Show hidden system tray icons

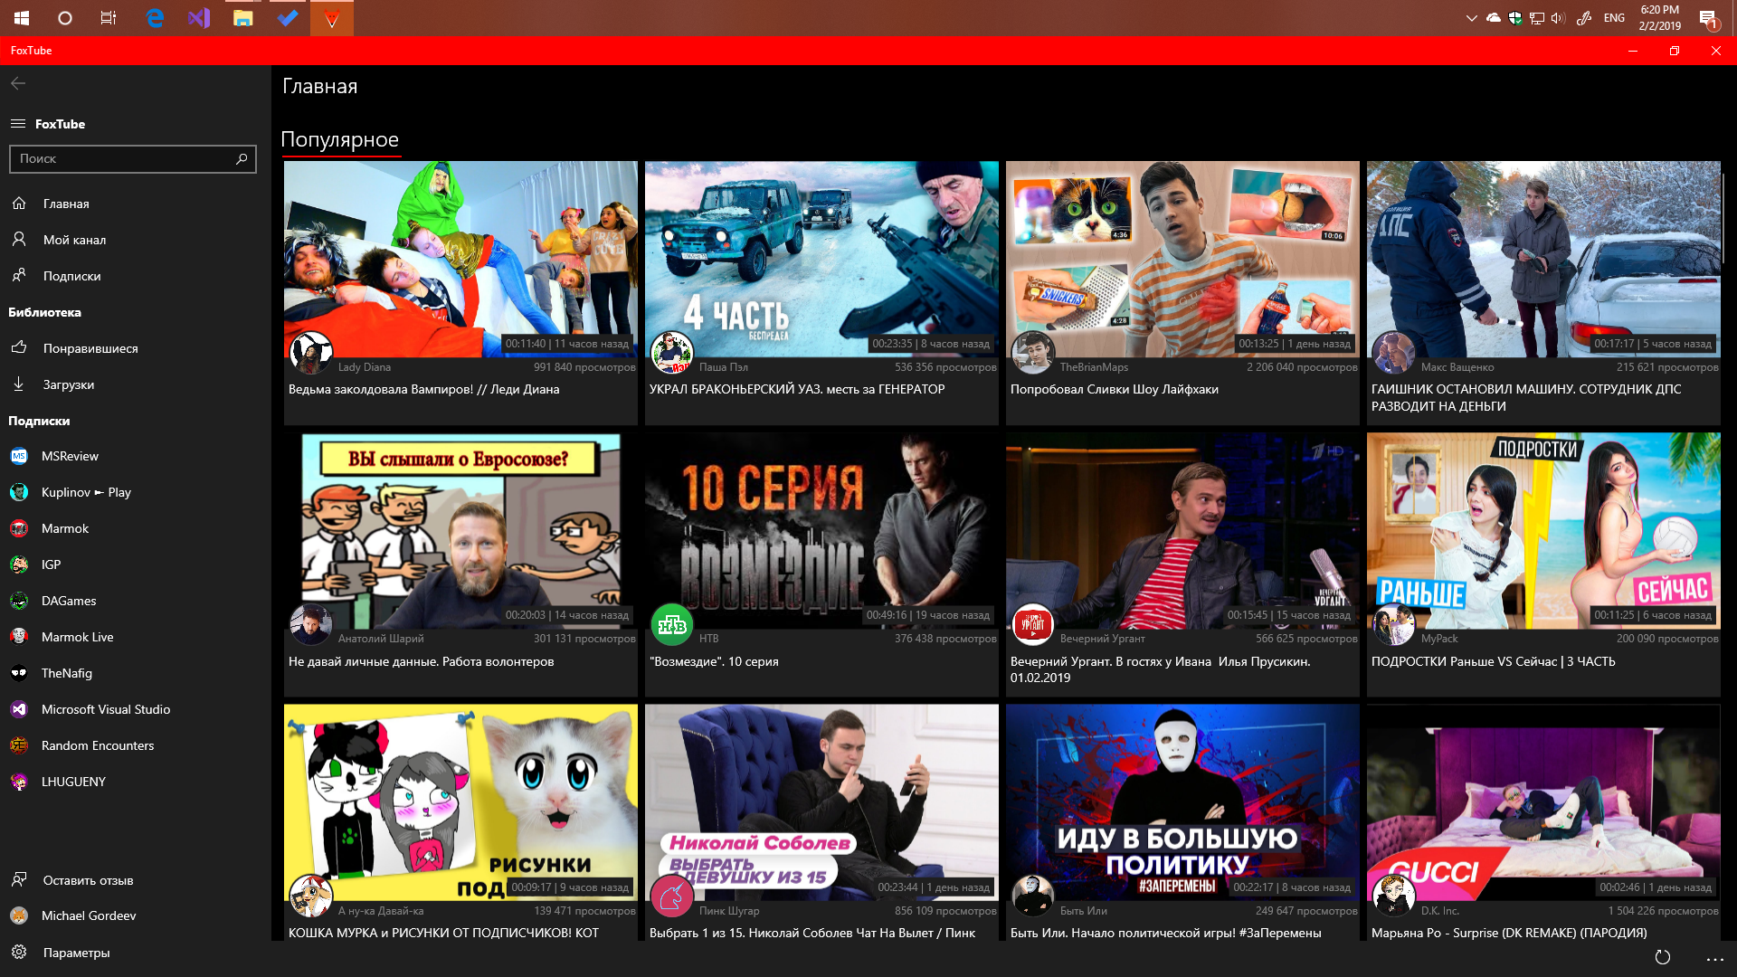tap(1471, 18)
